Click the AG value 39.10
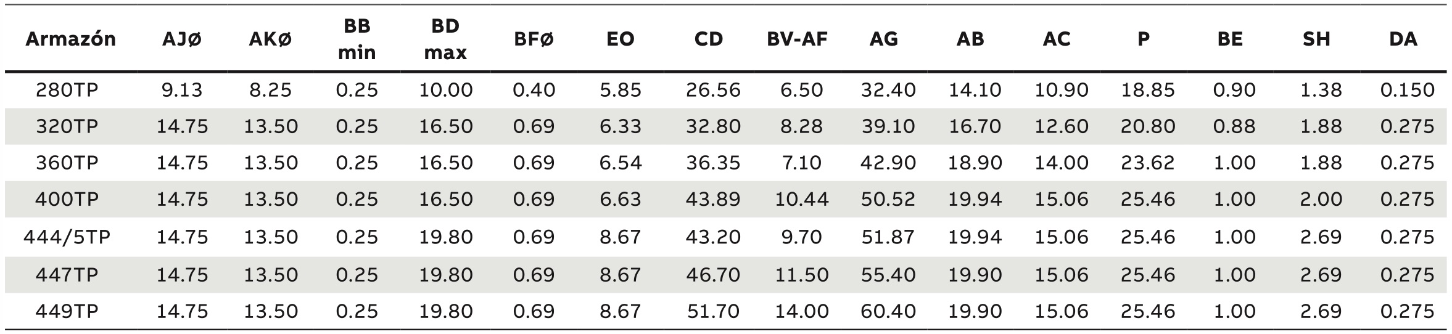This screenshot has width=1452, height=334. pos(888,127)
